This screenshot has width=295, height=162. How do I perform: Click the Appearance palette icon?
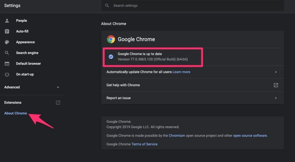7,42
